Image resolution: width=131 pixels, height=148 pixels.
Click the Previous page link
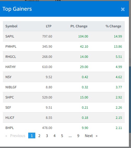(15, 136)
